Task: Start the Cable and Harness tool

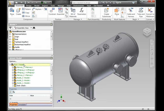Action: (x=131, y=12)
